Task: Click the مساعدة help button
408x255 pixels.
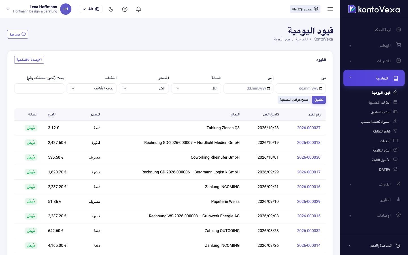Action: [18, 34]
